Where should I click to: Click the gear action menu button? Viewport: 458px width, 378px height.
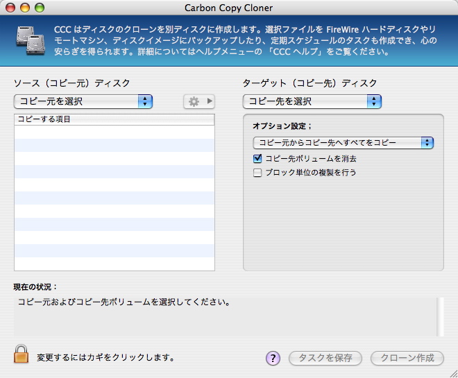(x=198, y=101)
